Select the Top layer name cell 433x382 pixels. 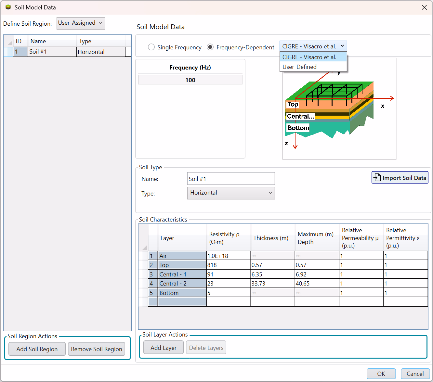(x=182, y=265)
